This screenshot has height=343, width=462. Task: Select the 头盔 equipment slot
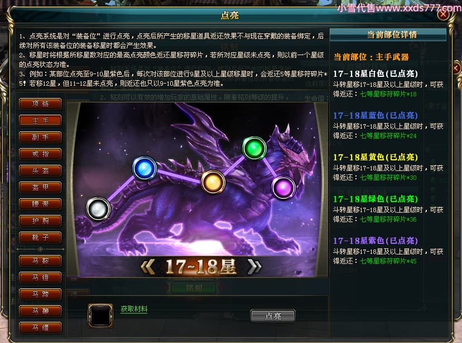click(x=40, y=170)
